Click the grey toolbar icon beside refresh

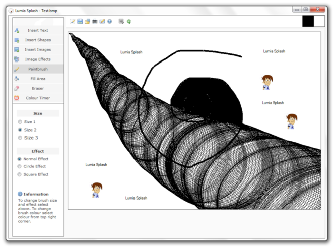(121, 22)
